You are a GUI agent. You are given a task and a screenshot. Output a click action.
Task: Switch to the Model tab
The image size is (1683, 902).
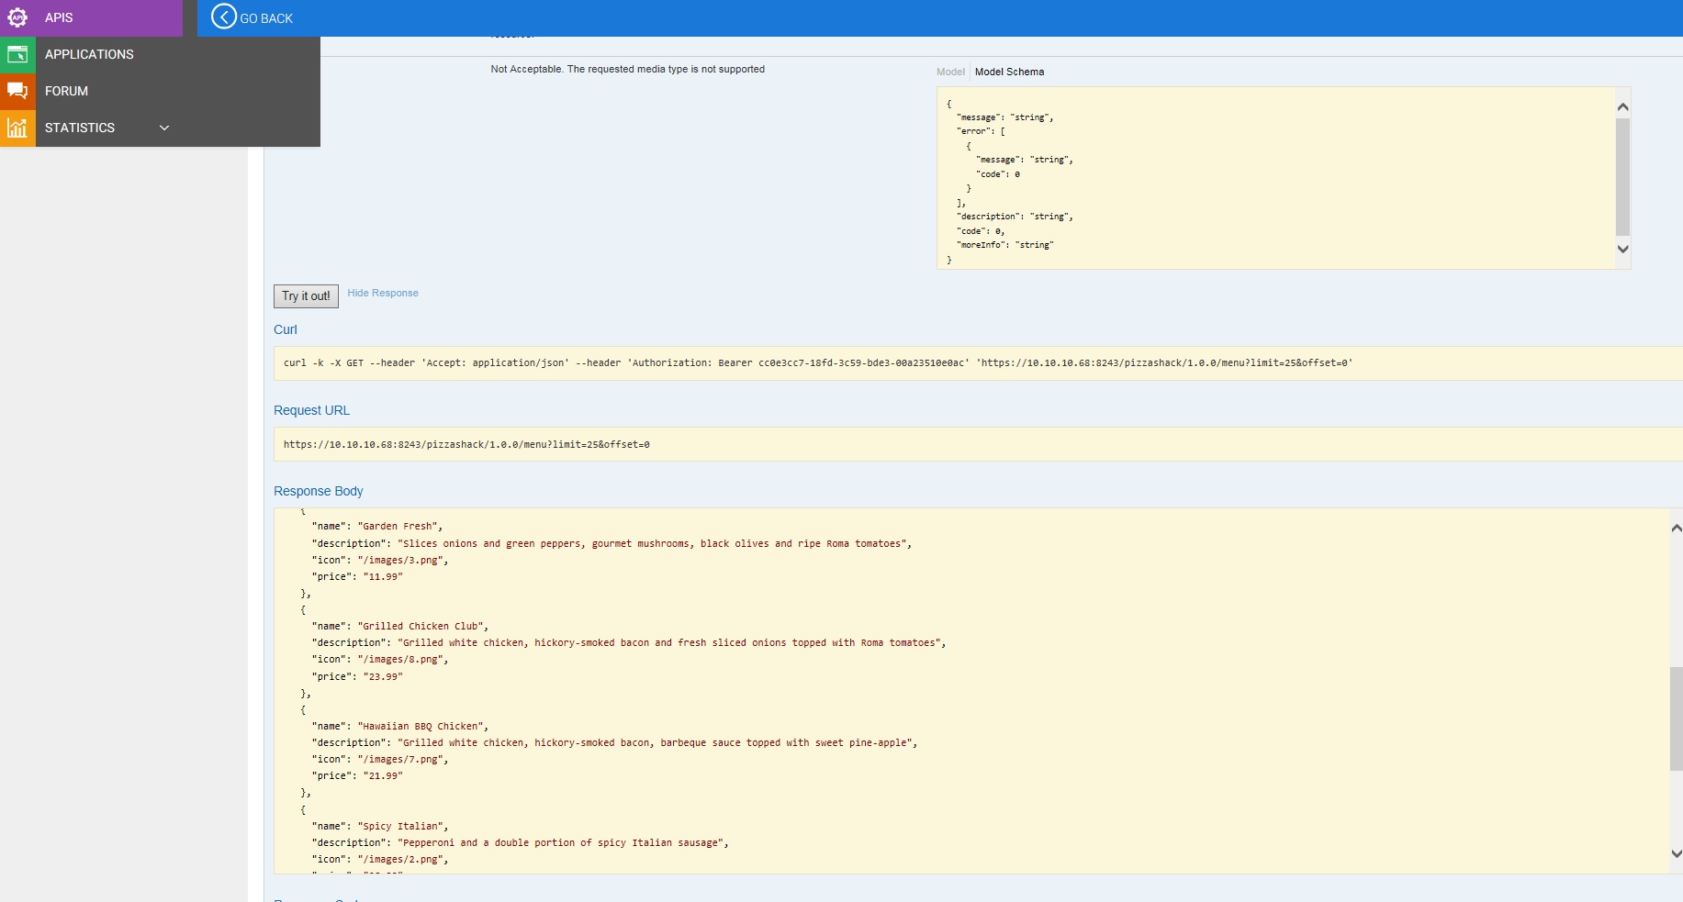point(949,72)
